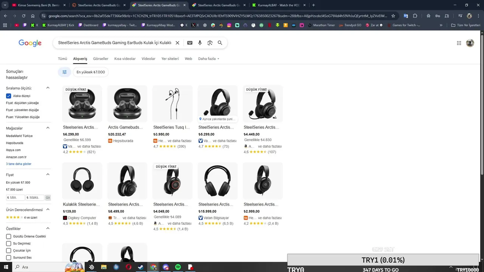Toggle the Alaka düzeyi checkbox

(x=8, y=96)
